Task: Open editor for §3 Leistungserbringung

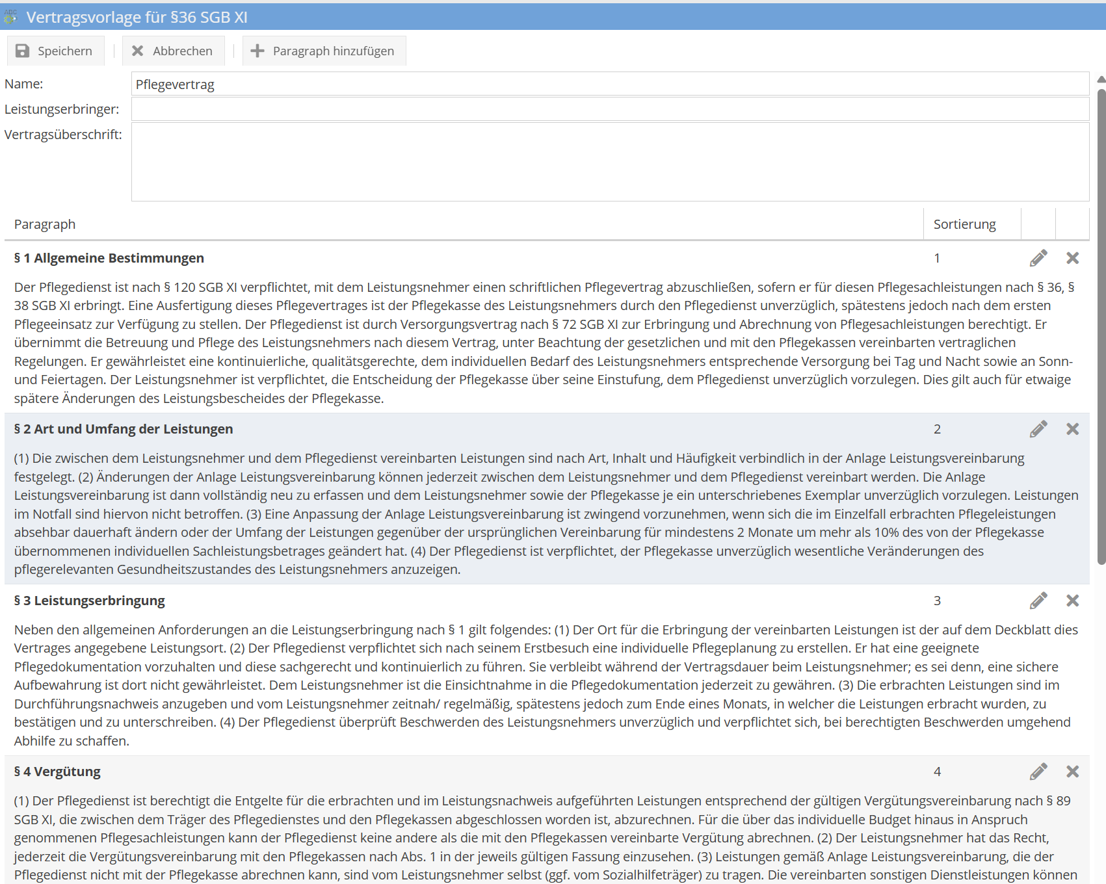Action: [x=1038, y=601]
